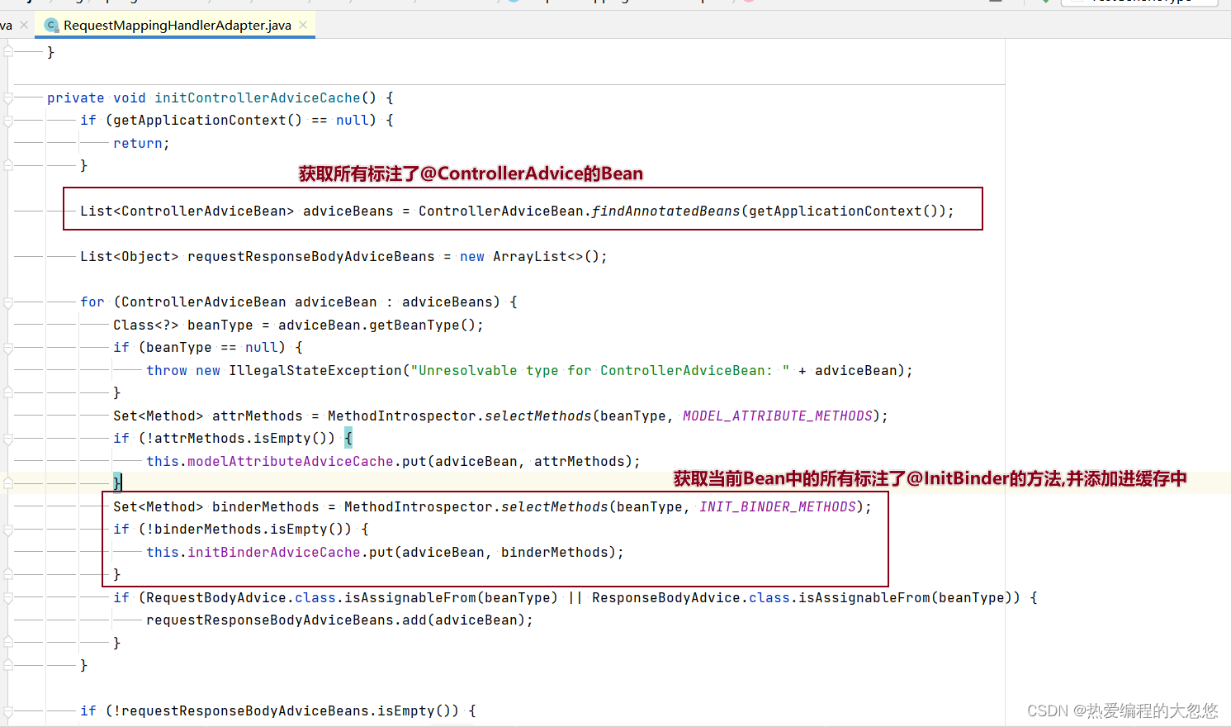The width and height of the screenshot is (1231, 727).
Task: Click the attrMethods variable declaration
Action: tap(258, 416)
